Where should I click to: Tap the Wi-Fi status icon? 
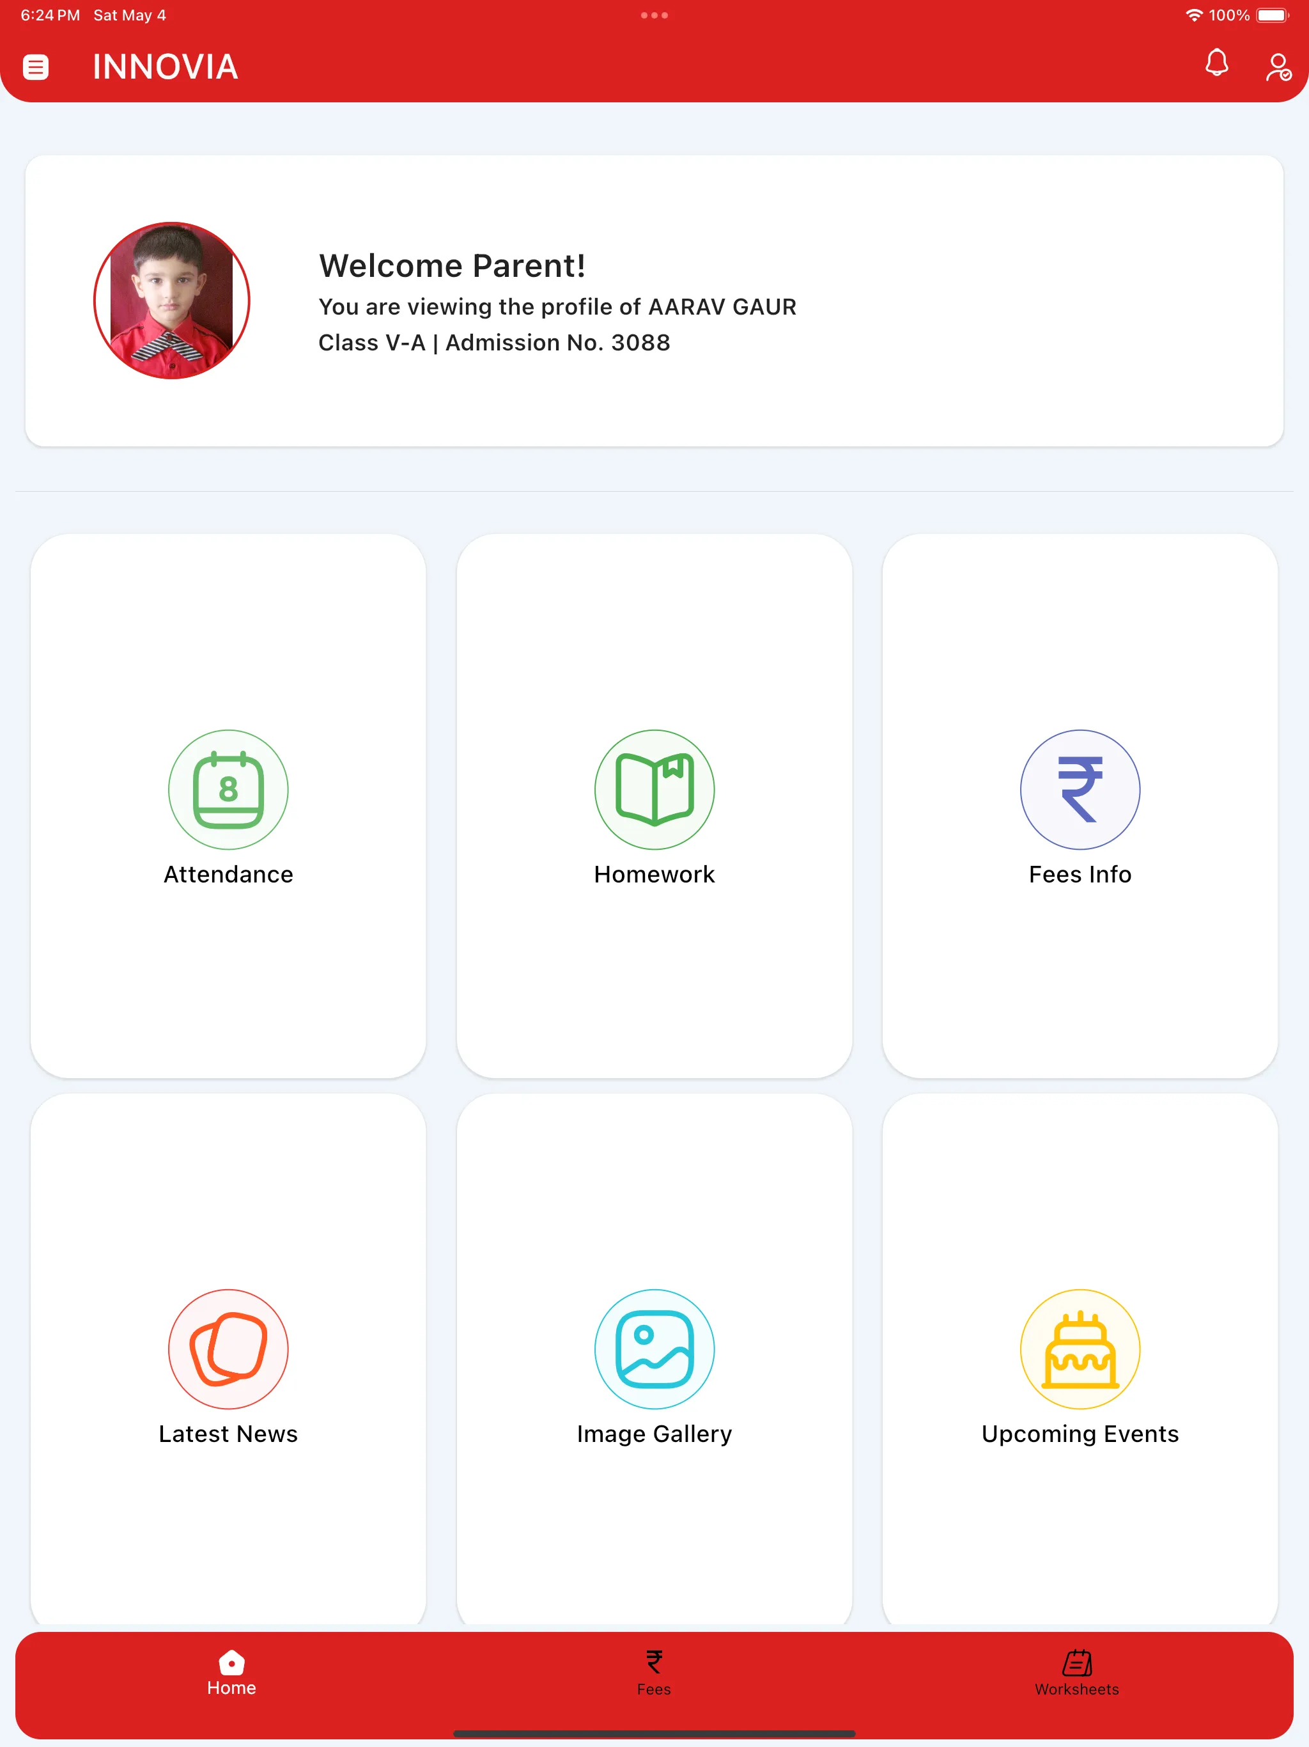pos(1194,15)
